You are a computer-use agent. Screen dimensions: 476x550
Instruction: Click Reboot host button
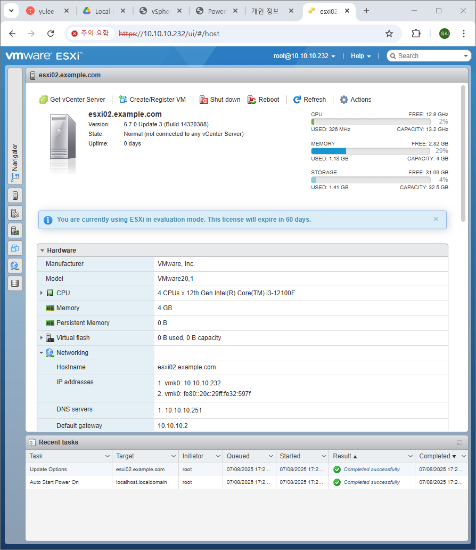pos(263,100)
